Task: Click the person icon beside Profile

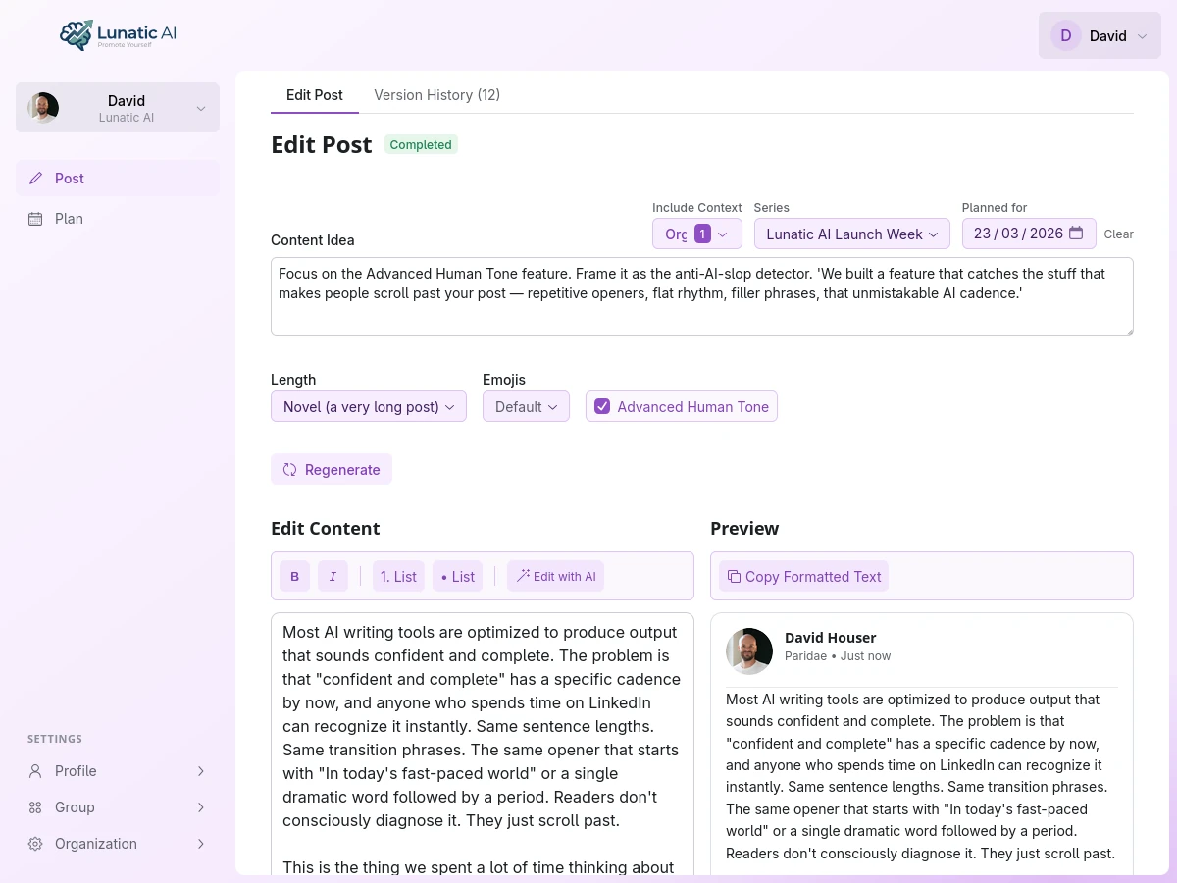Action: (35, 771)
